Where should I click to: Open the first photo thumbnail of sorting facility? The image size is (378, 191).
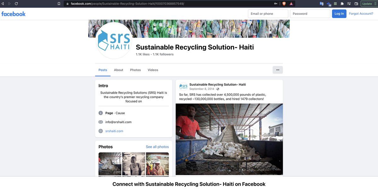(110, 164)
